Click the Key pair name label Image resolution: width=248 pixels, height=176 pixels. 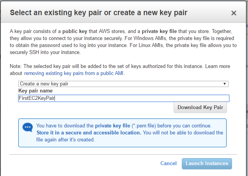pyautogui.click(x=35, y=91)
